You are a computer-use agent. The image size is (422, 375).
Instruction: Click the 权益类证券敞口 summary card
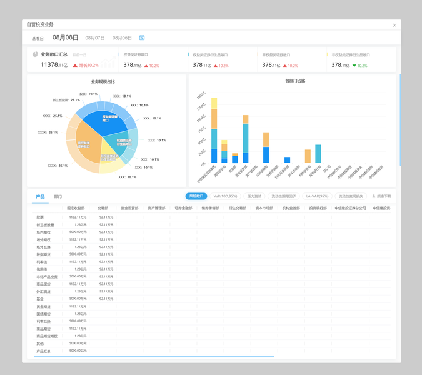(153, 59)
